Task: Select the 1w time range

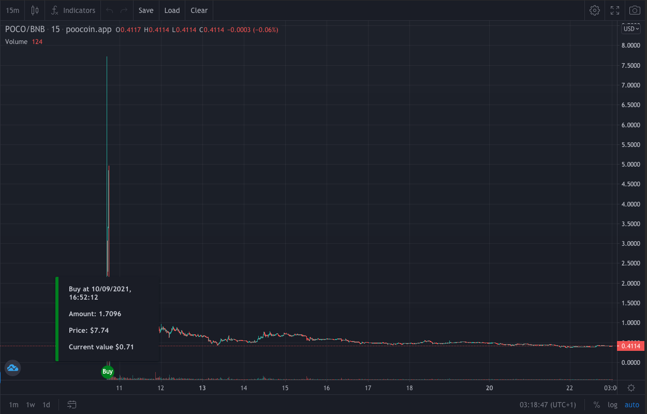Action: point(31,405)
